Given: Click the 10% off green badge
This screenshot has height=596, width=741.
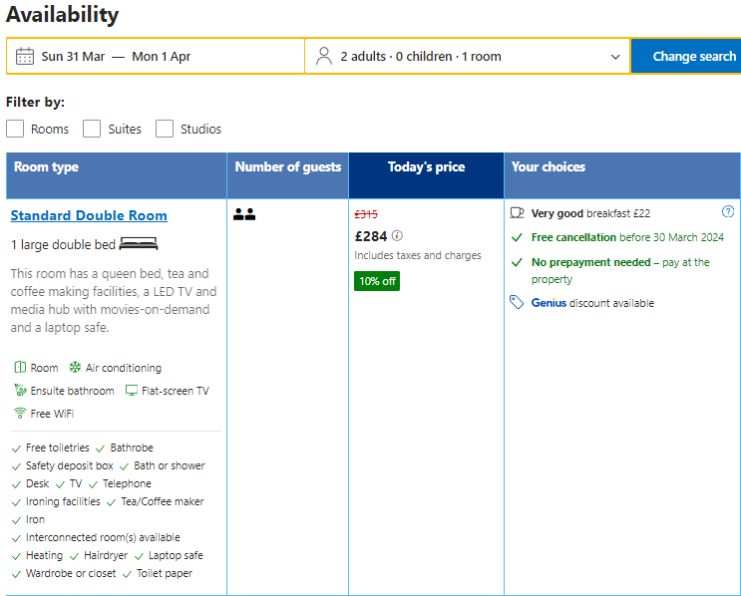Looking at the screenshot, I should pyautogui.click(x=377, y=281).
